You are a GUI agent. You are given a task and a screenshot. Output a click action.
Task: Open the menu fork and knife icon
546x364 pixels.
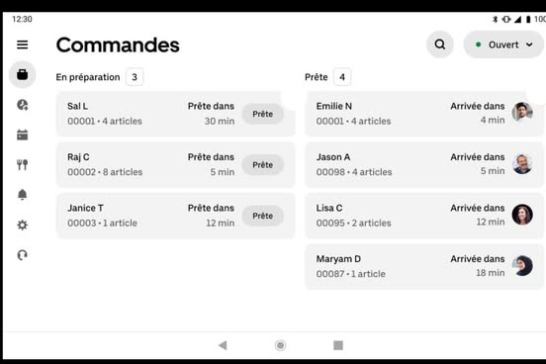click(23, 164)
